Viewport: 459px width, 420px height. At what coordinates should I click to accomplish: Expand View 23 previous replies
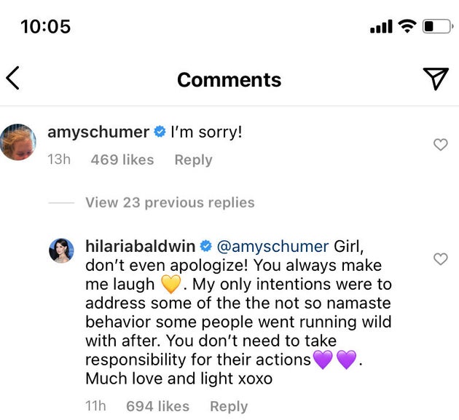(x=170, y=202)
